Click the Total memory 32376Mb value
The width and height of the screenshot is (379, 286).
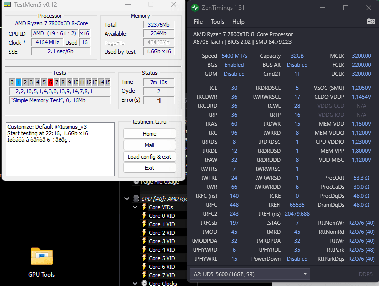(x=159, y=25)
